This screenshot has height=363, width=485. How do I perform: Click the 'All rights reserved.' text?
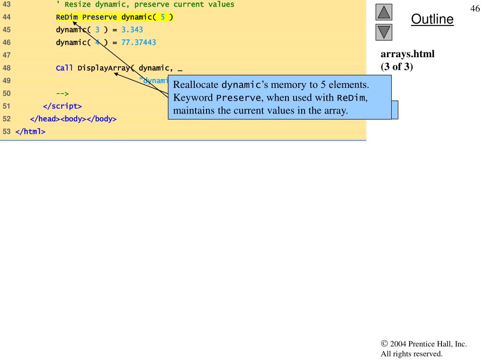[x=412, y=354]
